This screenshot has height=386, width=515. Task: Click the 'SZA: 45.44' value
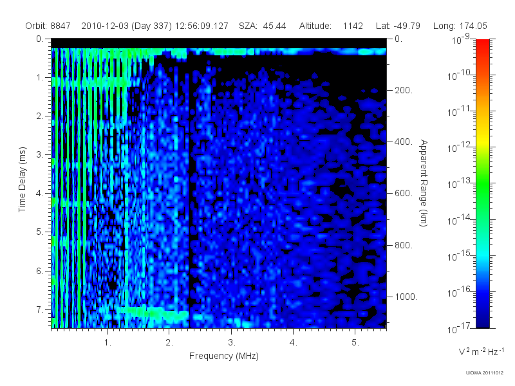263,26
